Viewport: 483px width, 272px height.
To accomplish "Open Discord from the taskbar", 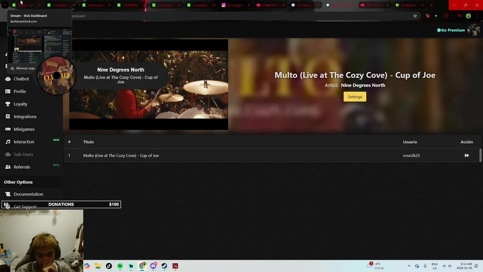I will [x=153, y=266].
